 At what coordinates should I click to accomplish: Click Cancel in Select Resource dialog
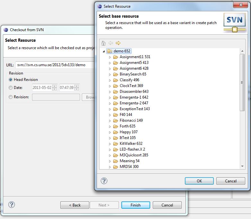(231, 181)
